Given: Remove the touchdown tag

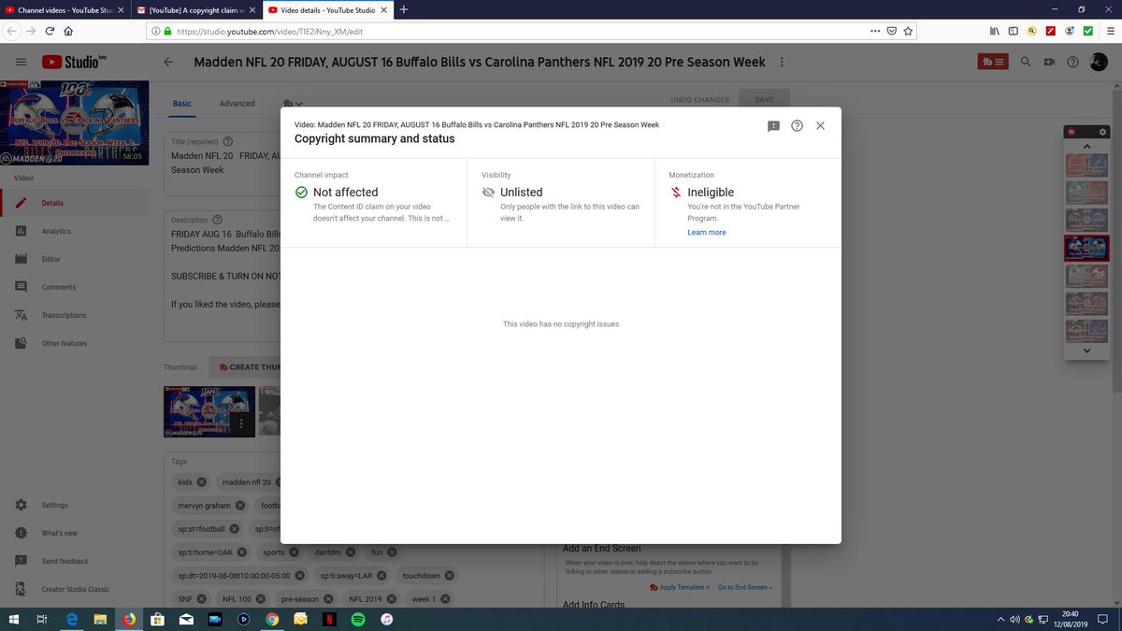Looking at the screenshot, I should point(449,576).
